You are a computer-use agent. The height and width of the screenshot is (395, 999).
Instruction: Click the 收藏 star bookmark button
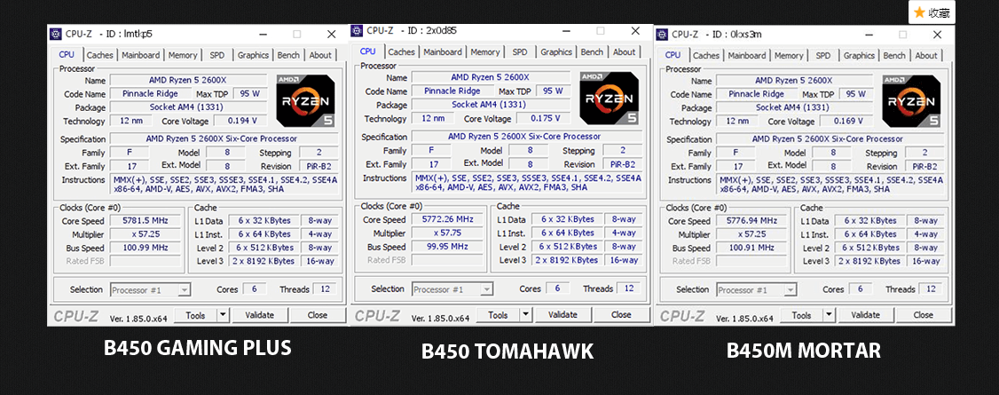click(932, 12)
